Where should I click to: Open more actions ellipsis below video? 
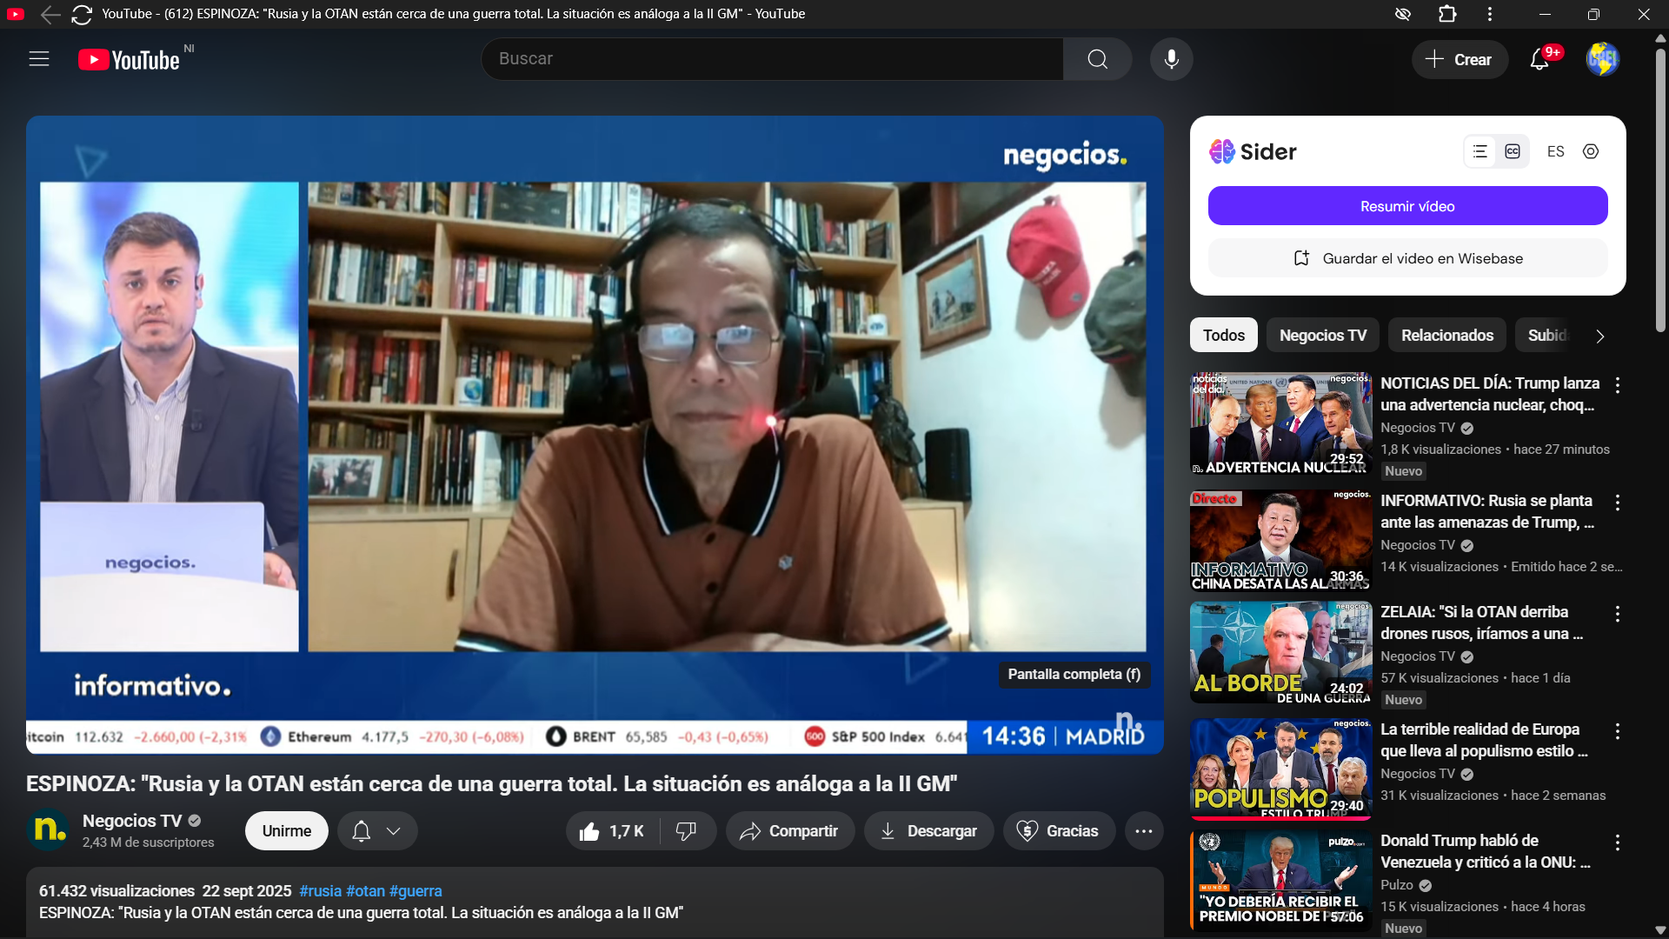coord(1143,831)
